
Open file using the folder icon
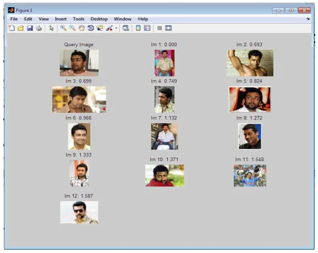coord(21,28)
